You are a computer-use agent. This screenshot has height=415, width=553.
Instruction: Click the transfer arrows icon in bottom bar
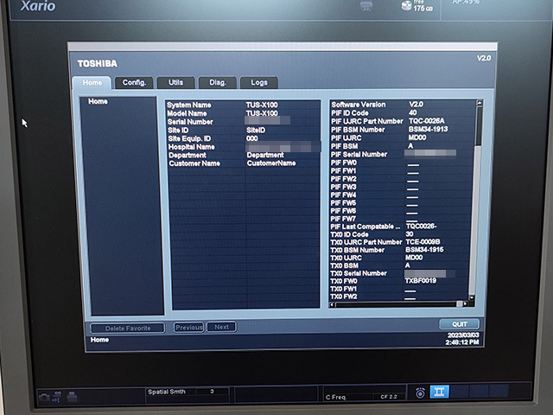coord(57,397)
